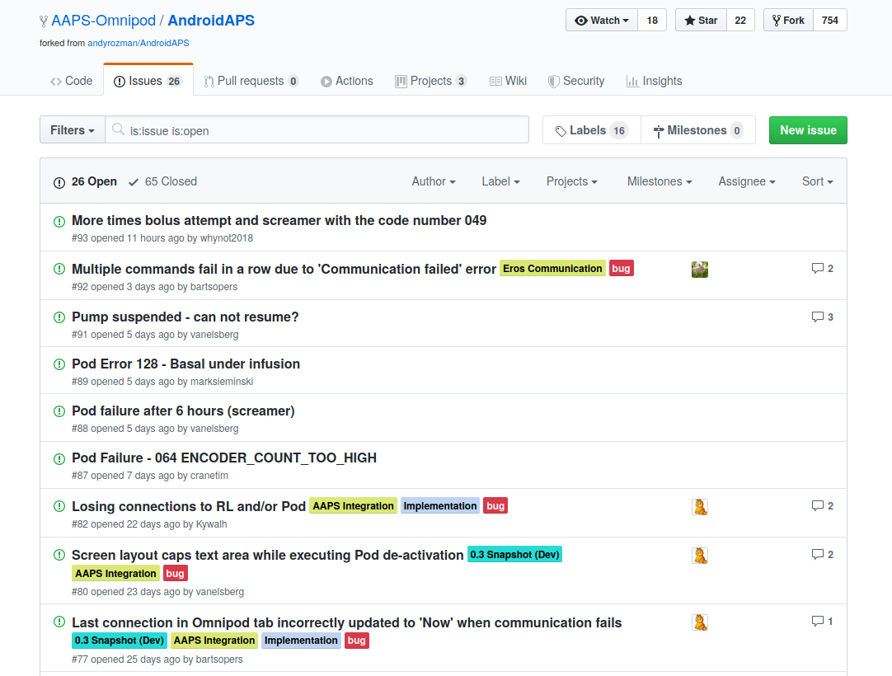The image size is (892, 676).
Task: Expand the Milestones filter dropdown
Action: point(660,181)
